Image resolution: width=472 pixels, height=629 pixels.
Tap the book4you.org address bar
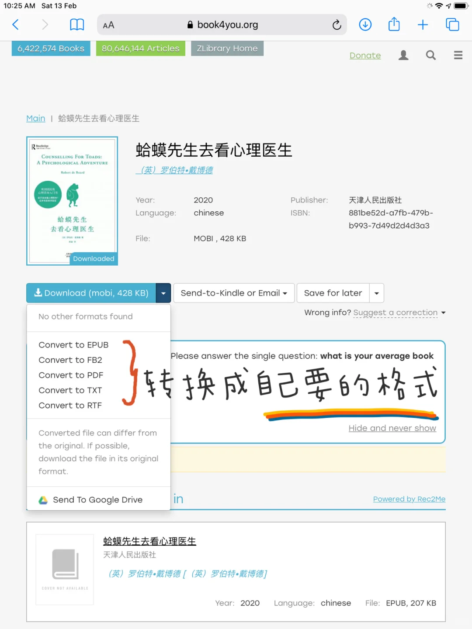tap(222, 25)
